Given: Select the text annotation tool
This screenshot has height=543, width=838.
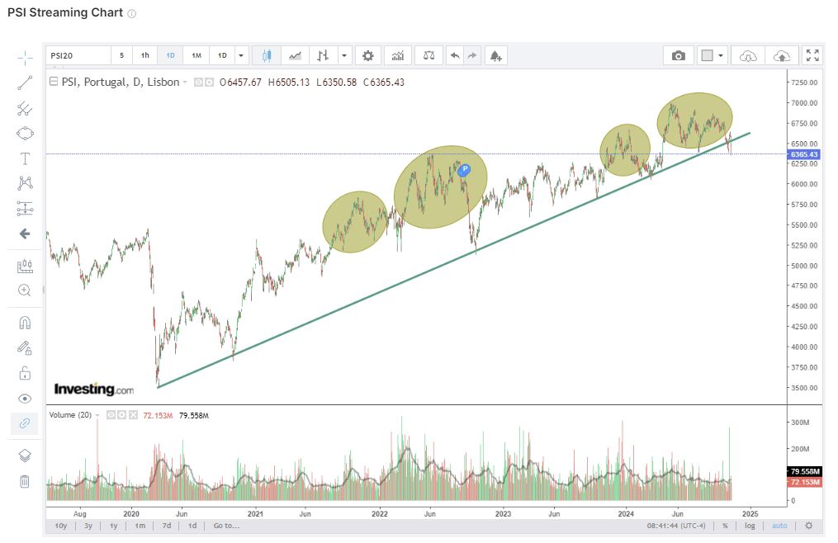Looking at the screenshot, I should (25, 158).
